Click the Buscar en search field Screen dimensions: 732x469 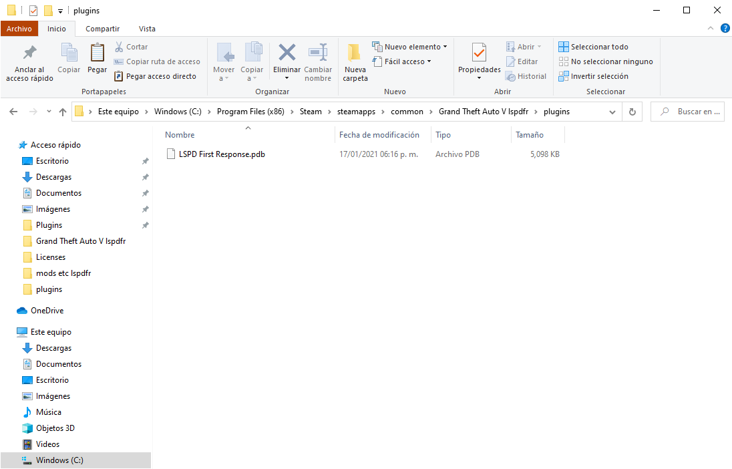click(687, 112)
